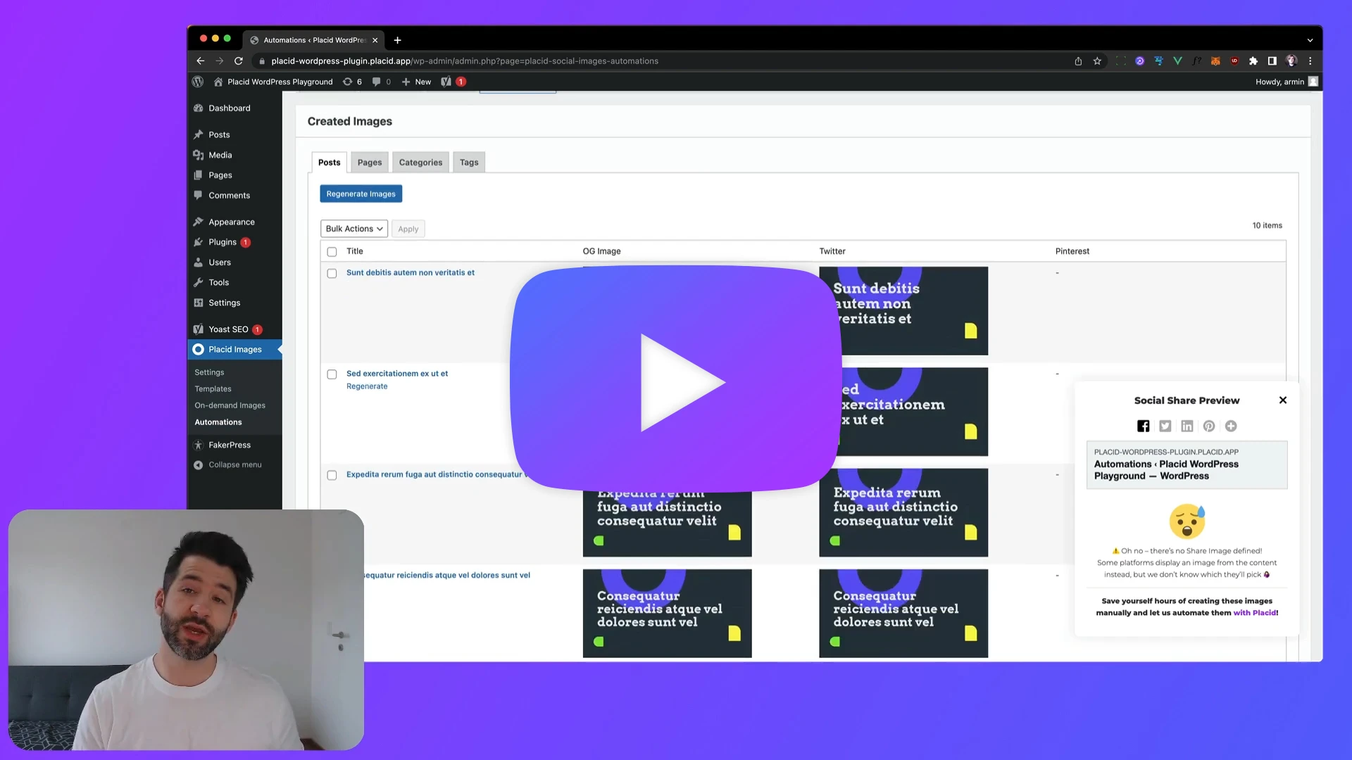Viewport: 1352px width, 760px height.
Task: Open post Sunt debitis autem non veritatis et
Action: (x=411, y=272)
